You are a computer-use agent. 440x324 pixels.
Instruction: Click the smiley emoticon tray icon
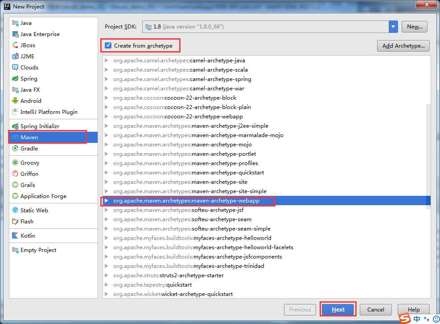pos(436,319)
